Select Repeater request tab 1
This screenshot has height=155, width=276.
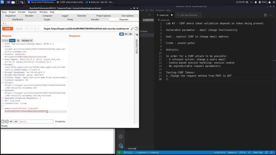5,23
